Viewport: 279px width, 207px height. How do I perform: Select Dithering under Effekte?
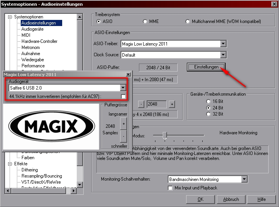(x=30, y=170)
